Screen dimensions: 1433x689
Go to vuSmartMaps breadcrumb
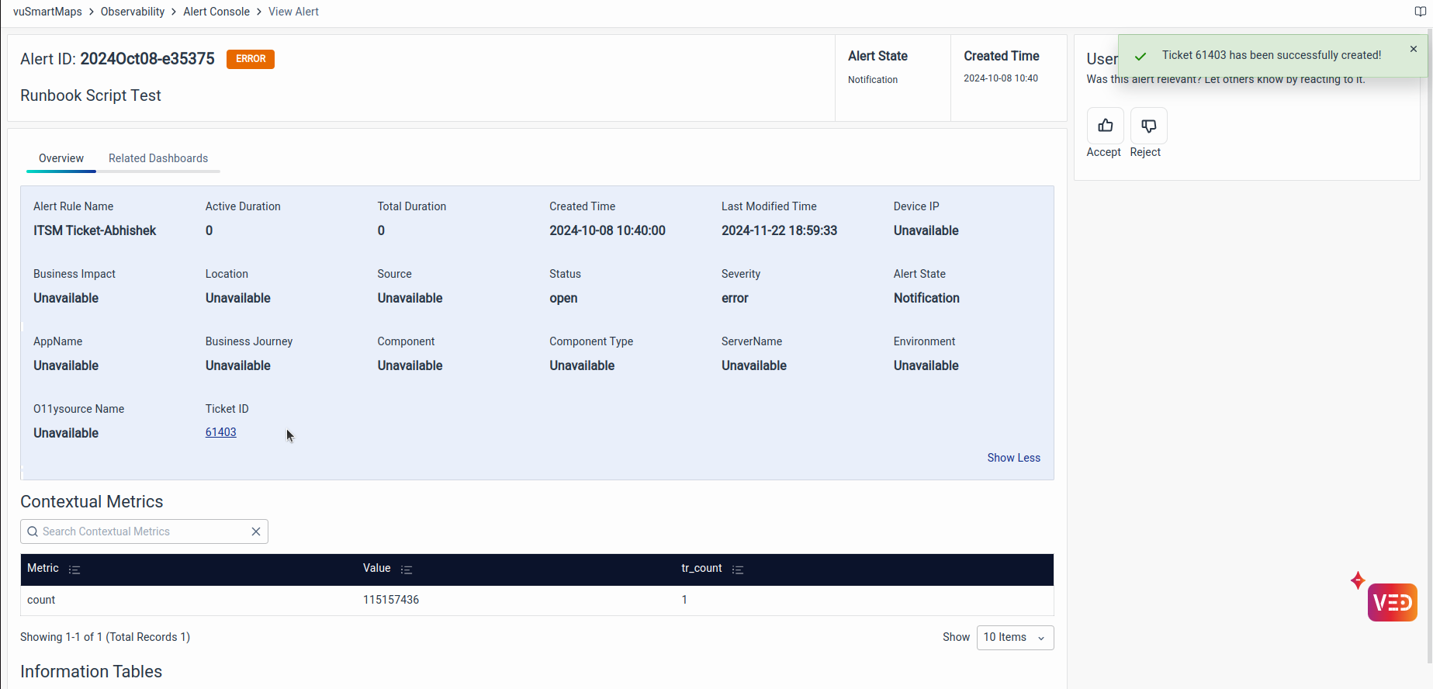(47, 12)
